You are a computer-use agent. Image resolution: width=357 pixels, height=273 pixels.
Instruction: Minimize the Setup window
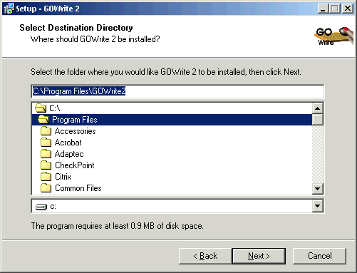click(x=323, y=9)
